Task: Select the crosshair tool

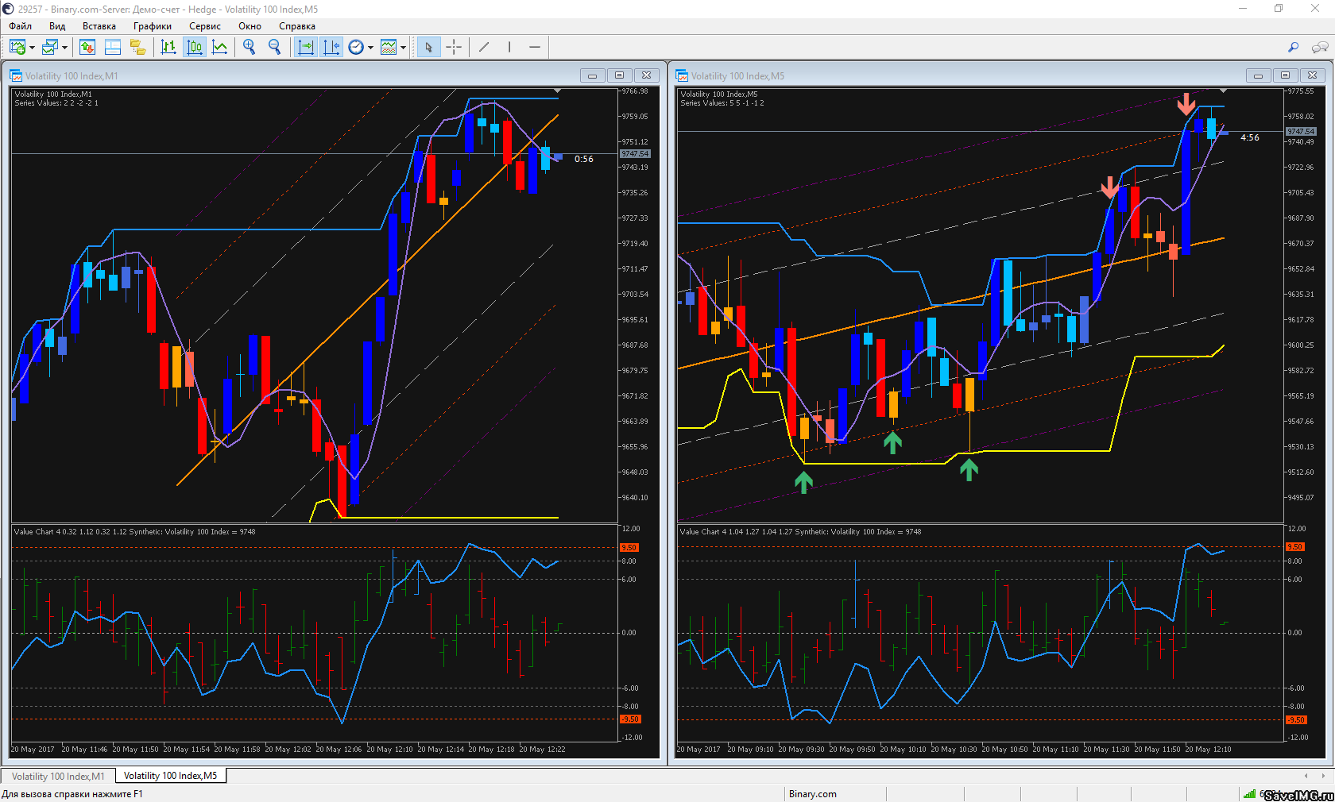Action: tap(454, 48)
